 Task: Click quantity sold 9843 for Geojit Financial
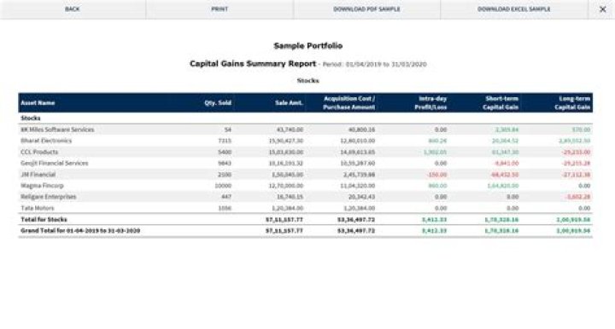click(x=225, y=163)
